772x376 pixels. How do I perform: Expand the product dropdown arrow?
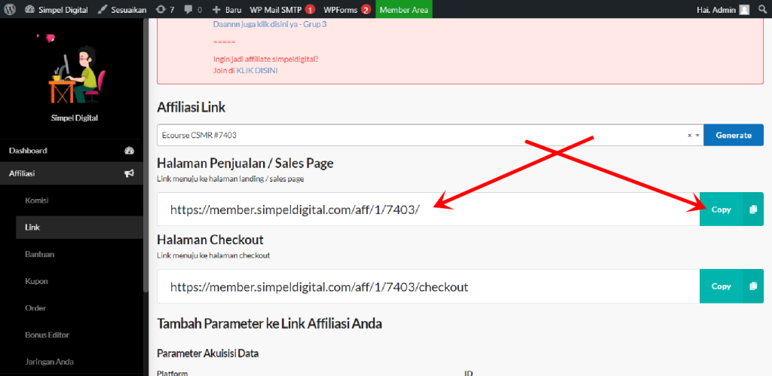pos(697,136)
